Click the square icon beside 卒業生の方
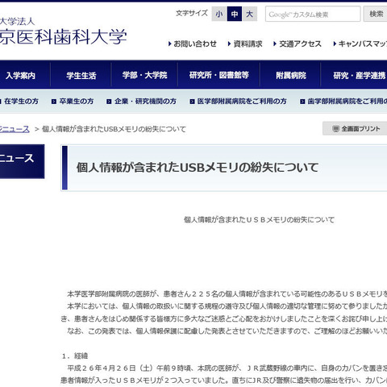The image size is (387, 387). point(54,102)
